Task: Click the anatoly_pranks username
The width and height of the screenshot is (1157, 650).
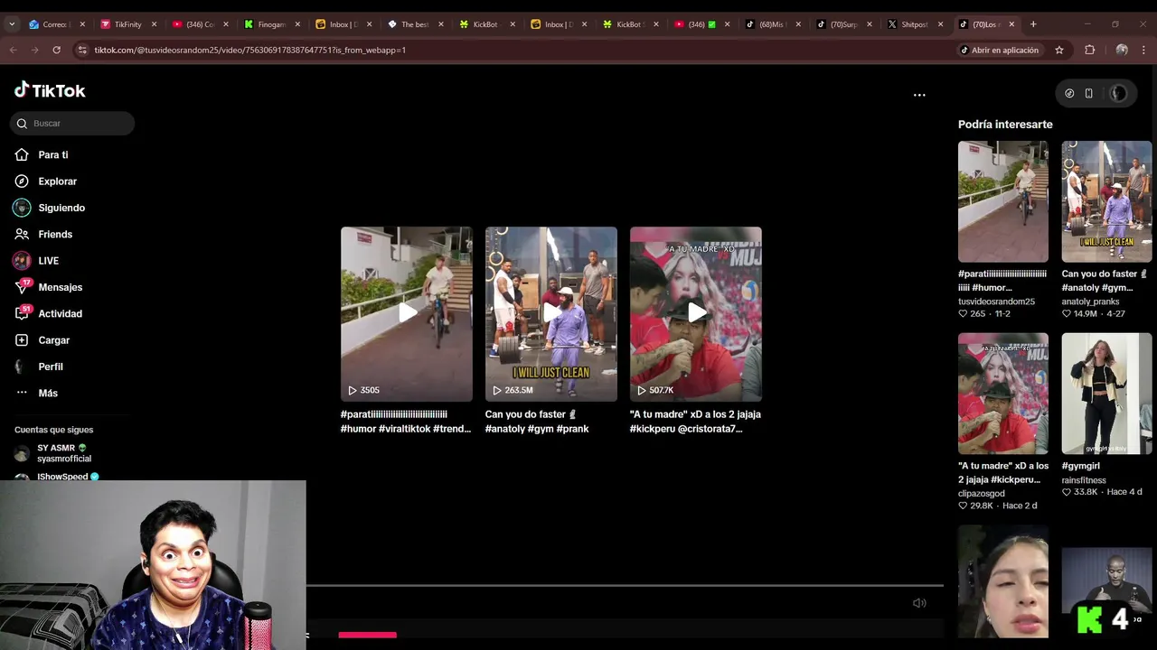Action: point(1090,302)
